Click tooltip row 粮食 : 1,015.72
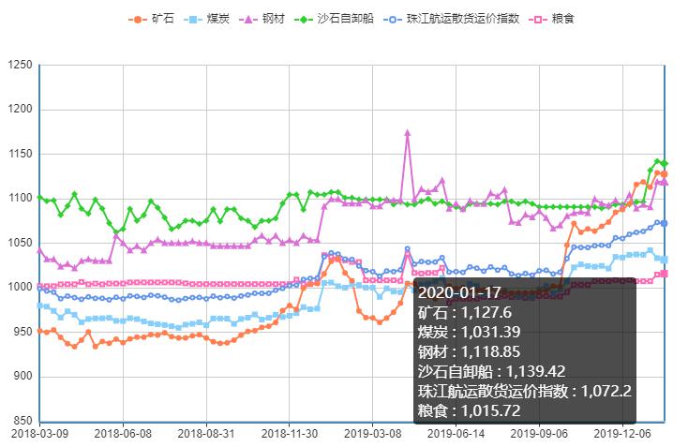Screen dimensions: 688x447 point(469,411)
